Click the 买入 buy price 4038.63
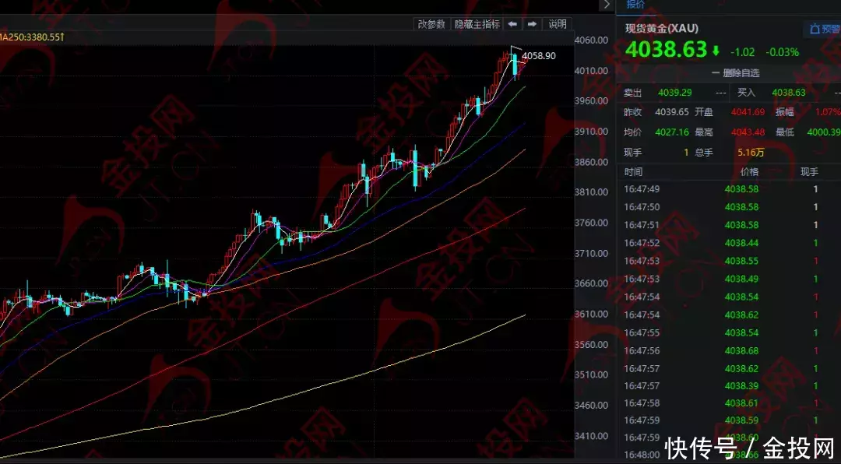This screenshot has width=841, height=464. (788, 93)
